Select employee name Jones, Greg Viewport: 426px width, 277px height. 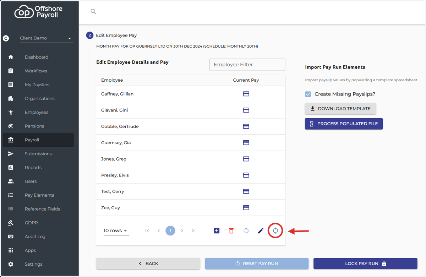pyautogui.click(x=114, y=159)
